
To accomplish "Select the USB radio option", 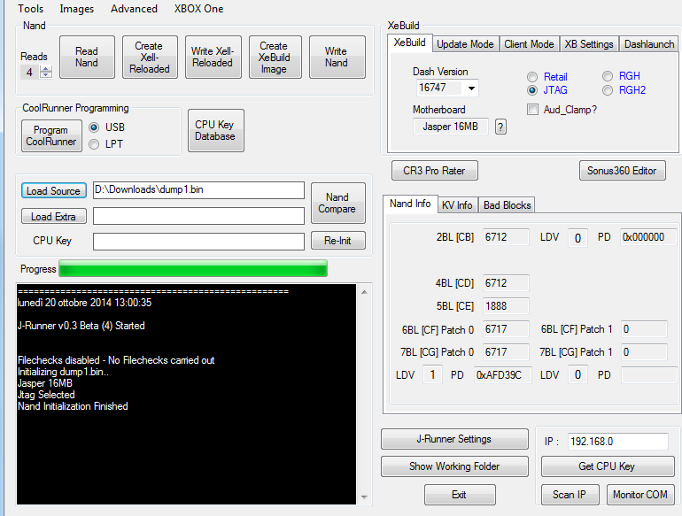I will point(94,127).
